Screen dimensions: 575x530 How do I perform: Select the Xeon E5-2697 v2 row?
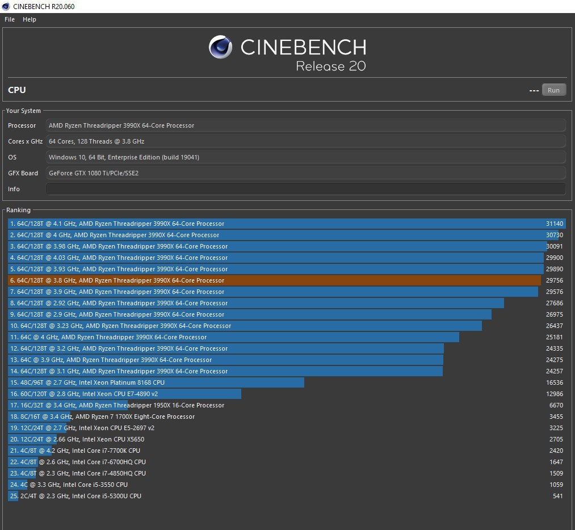point(287,428)
